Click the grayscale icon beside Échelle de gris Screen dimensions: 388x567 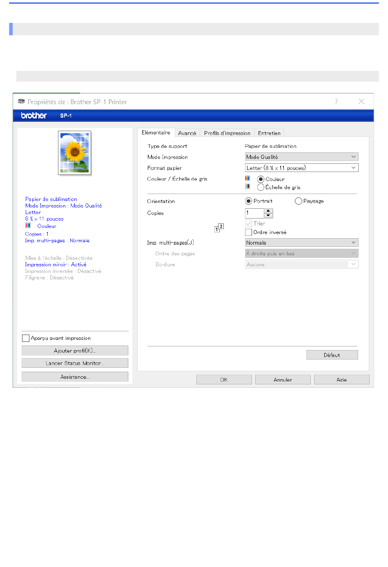(x=248, y=186)
